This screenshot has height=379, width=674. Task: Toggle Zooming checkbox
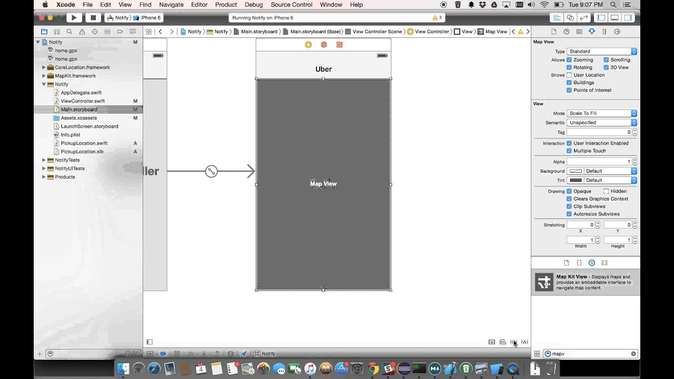[569, 60]
